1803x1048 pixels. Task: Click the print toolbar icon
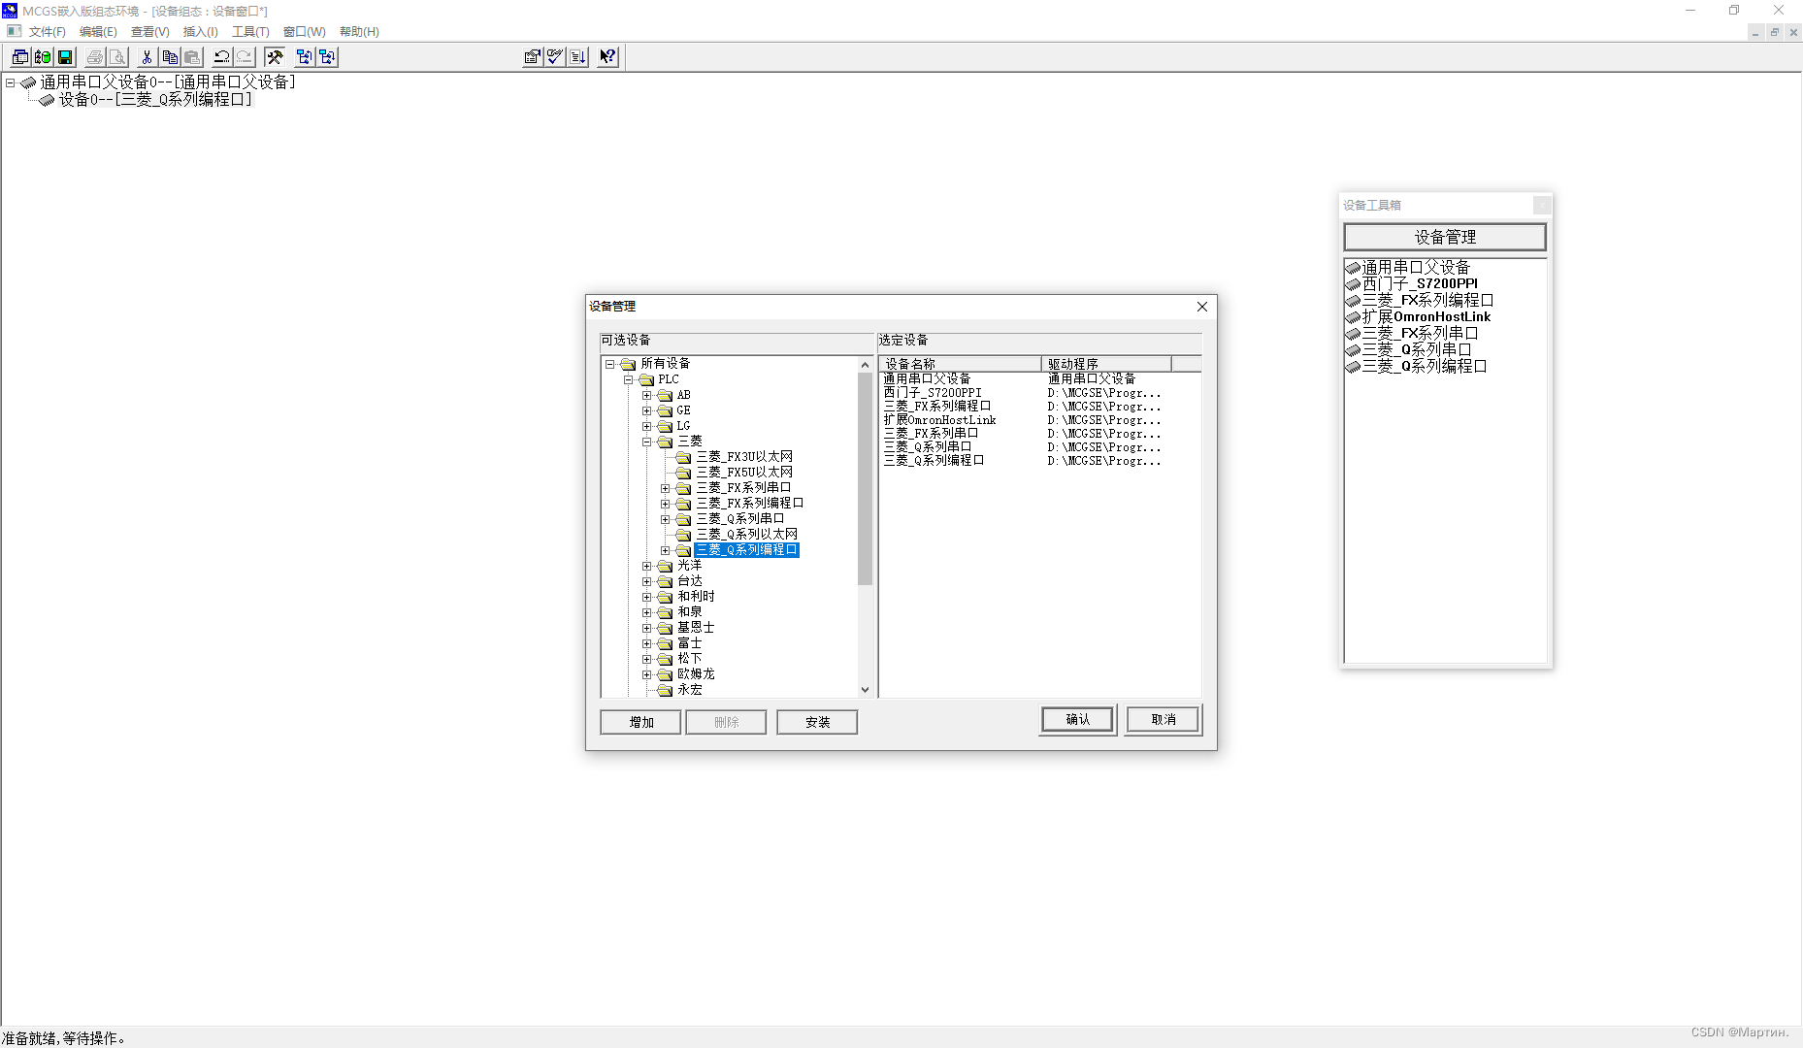(95, 57)
